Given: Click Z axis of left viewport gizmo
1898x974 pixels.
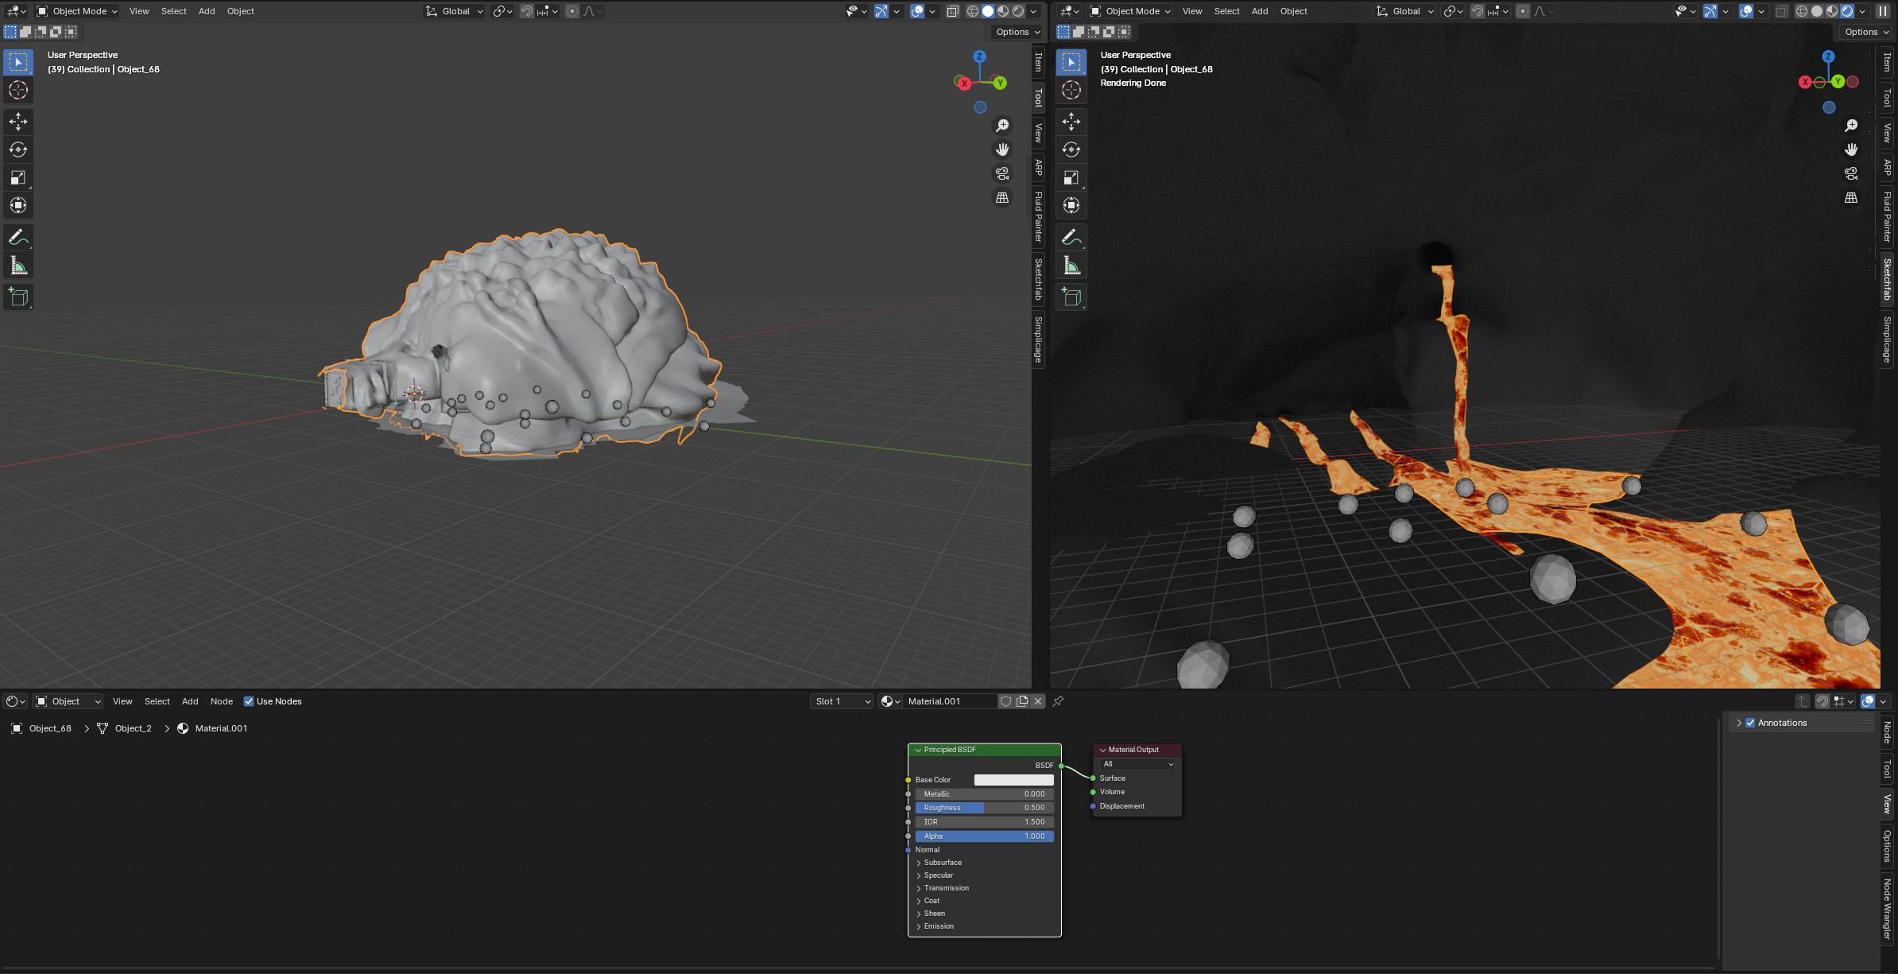Looking at the screenshot, I should [979, 56].
